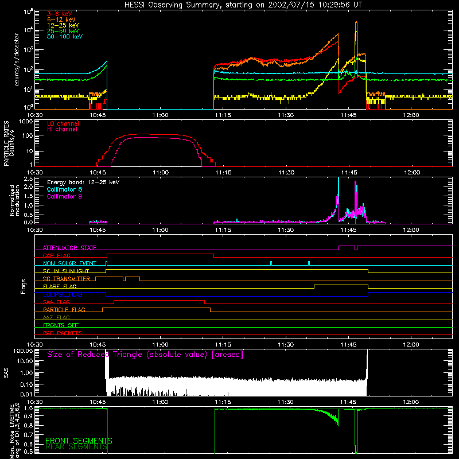Click the 12:00 tick label under the top panel

411,115
